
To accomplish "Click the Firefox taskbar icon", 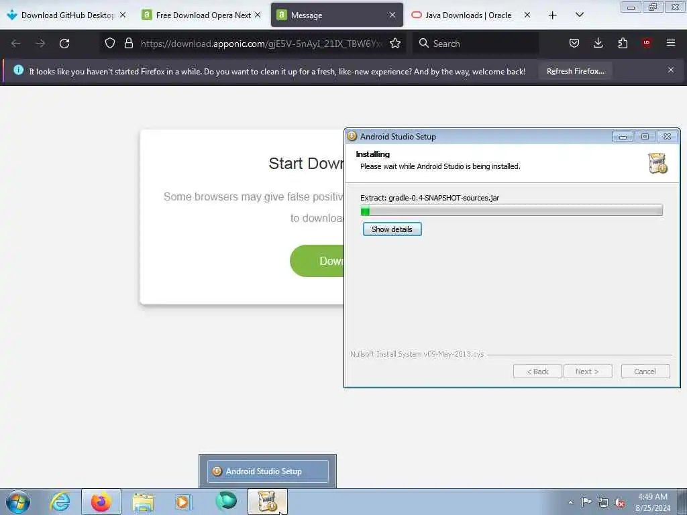I will pos(101,502).
